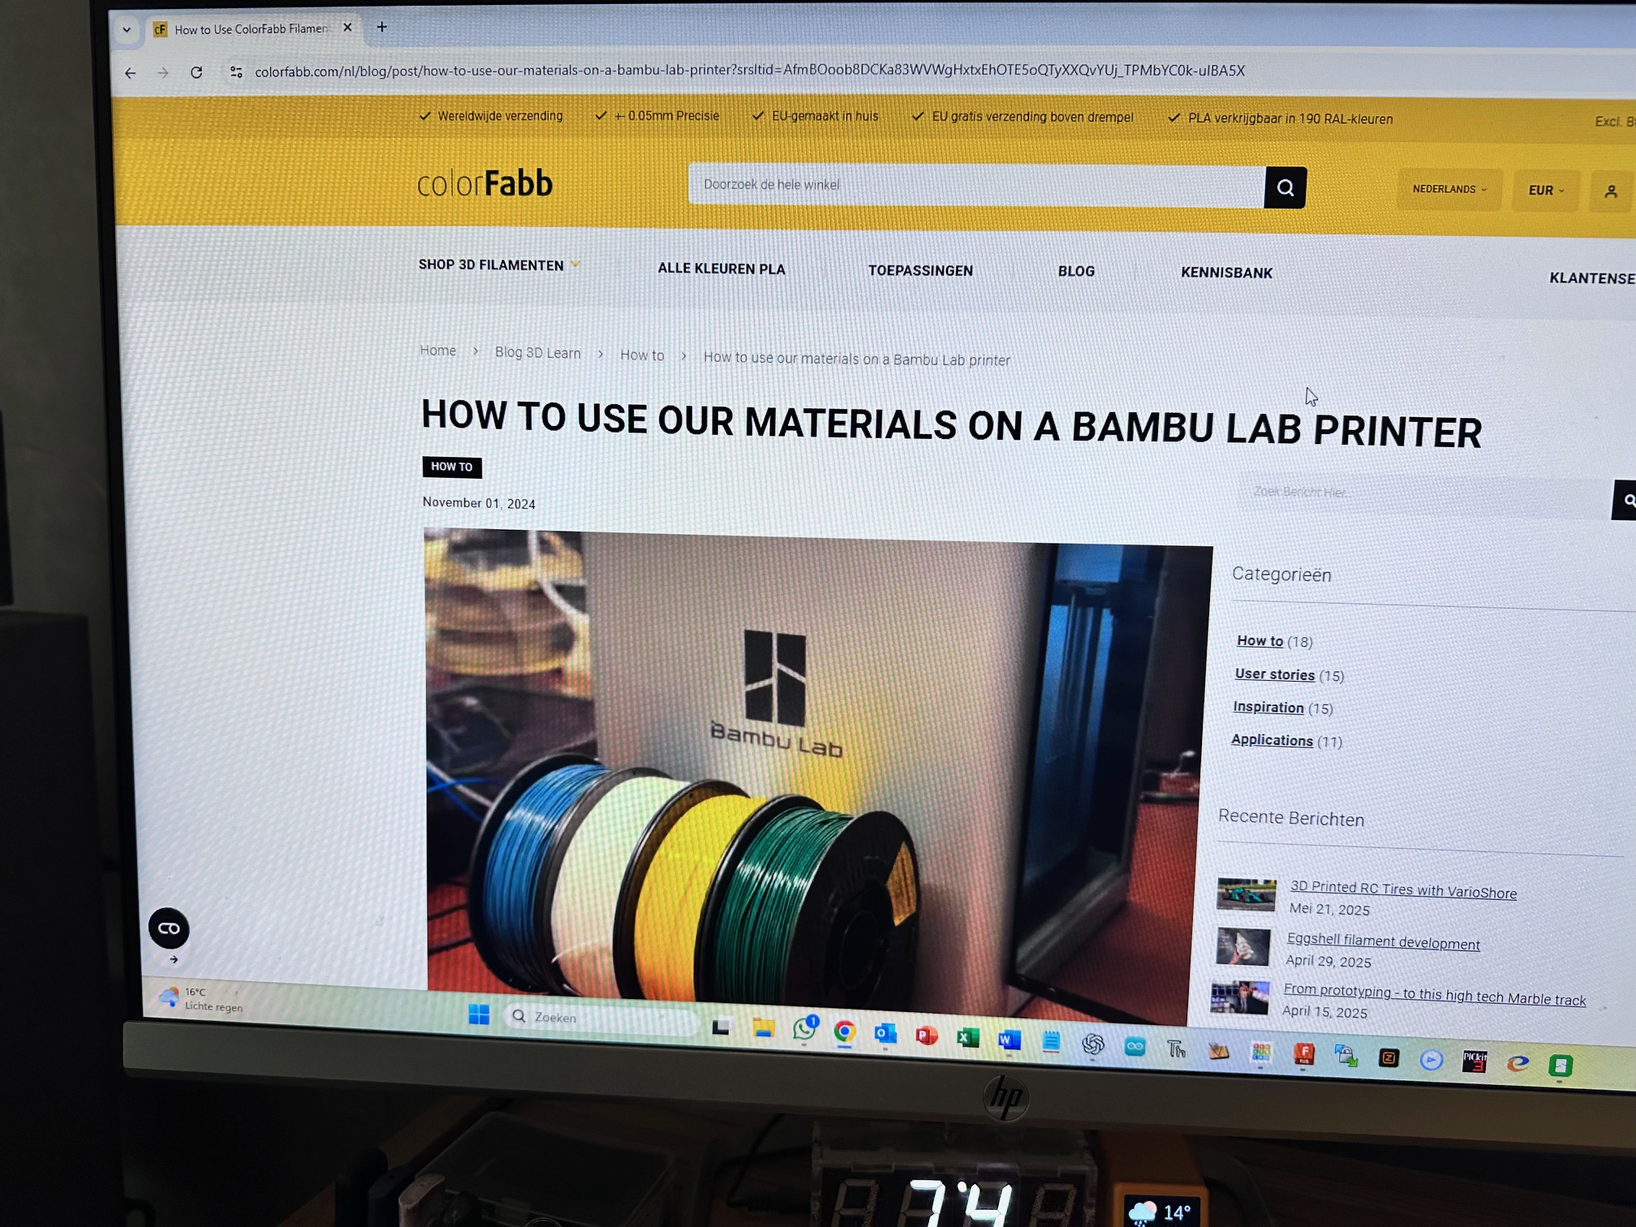
Task: Open the Fusion orange F taskbar icon
Action: tap(1303, 1054)
